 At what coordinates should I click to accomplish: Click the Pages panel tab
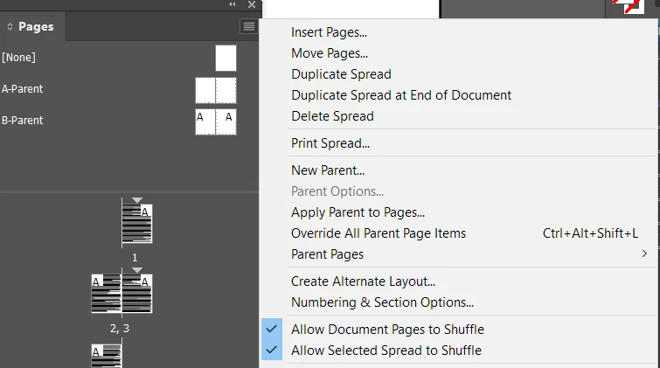coord(32,26)
